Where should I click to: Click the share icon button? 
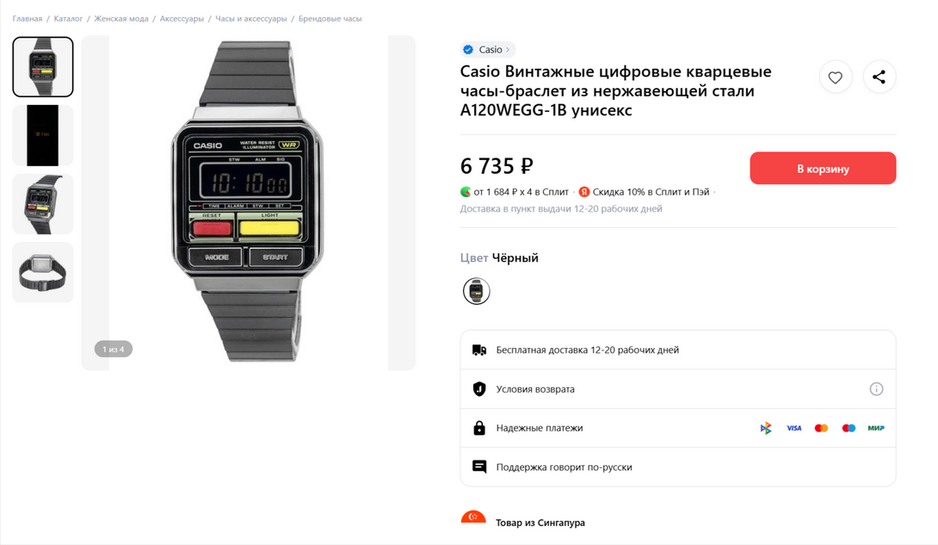click(x=879, y=77)
